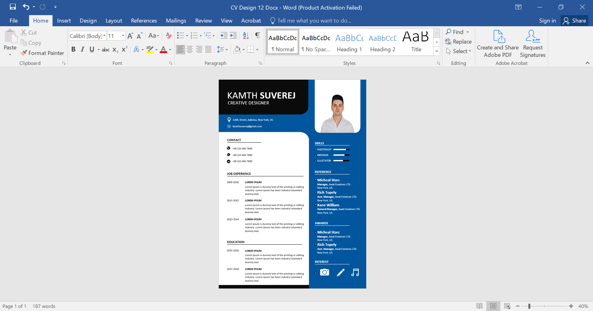This screenshot has width=593, height=311.
Task: Click the word count in the status bar
Action: pyautogui.click(x=44, y=306)
